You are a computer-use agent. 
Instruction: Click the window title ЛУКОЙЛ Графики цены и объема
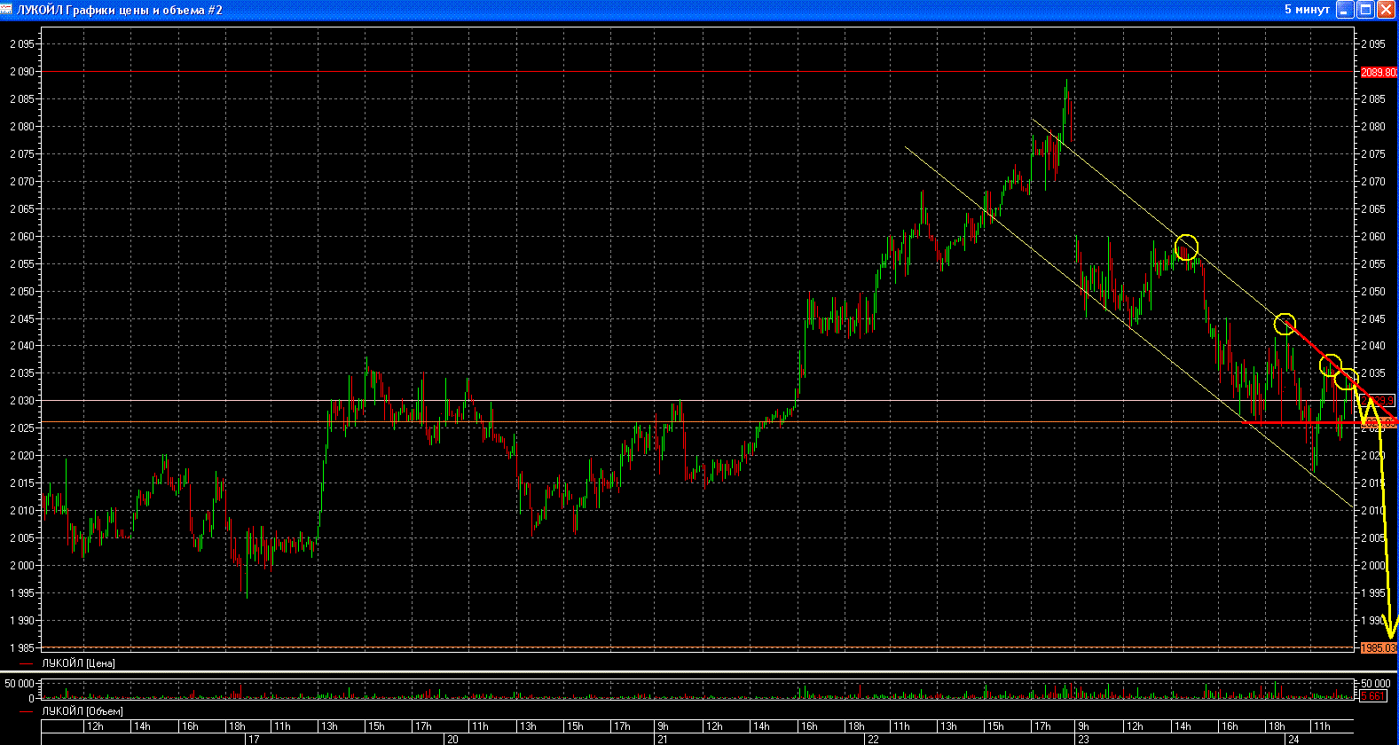tap(120, 10)
